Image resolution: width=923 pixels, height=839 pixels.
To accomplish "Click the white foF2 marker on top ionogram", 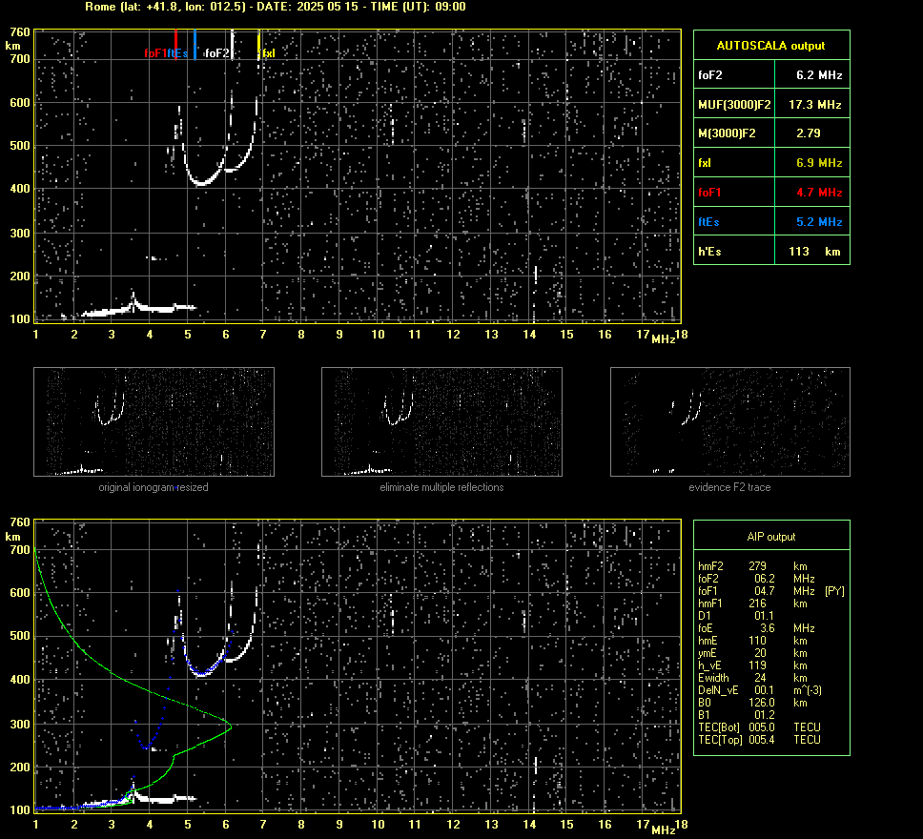I will [233, 44].
